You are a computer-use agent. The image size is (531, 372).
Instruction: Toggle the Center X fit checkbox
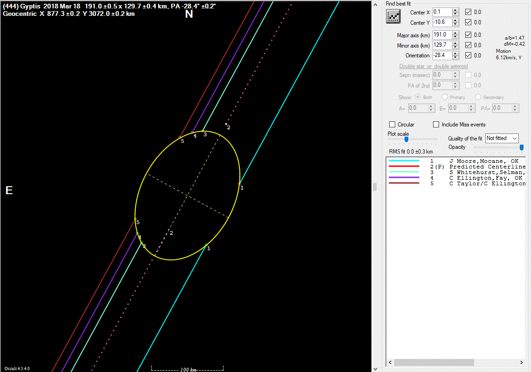click(468, 12)
